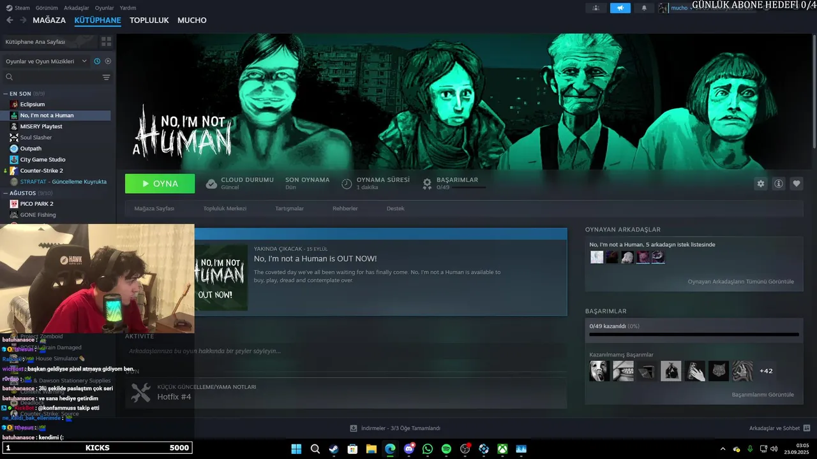Click the activity comment input field
Image resolution: width=817 pixels, height=459 pixels.
tap(346, 351)
